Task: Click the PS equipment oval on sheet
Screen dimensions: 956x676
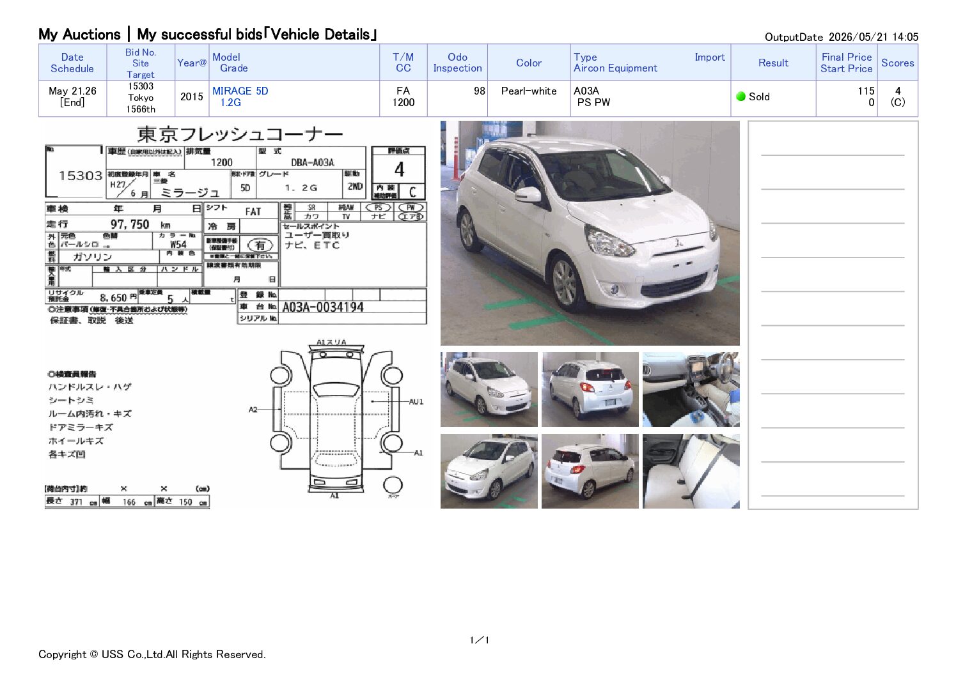Action: click(378, 208)
